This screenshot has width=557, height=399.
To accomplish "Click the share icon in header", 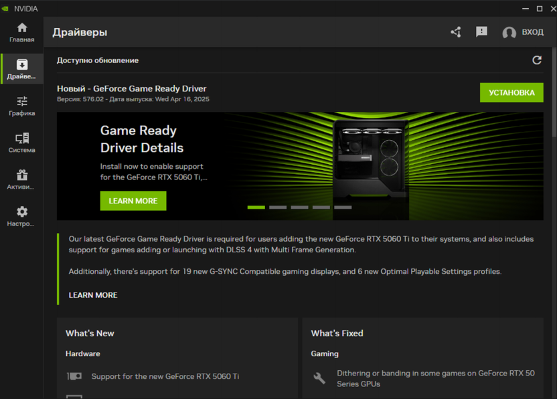I will pos(456,32).
